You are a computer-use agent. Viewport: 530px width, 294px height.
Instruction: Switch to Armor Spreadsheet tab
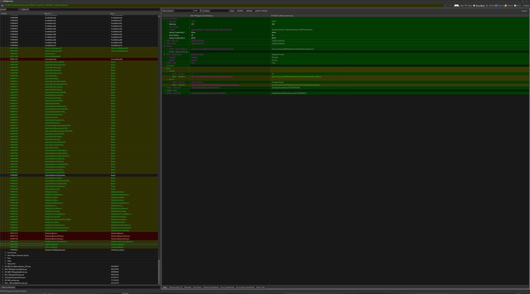point(227,287)
